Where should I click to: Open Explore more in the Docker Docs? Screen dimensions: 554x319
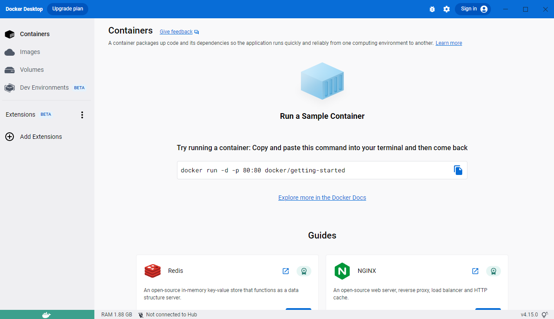click(x=322, y=198)
